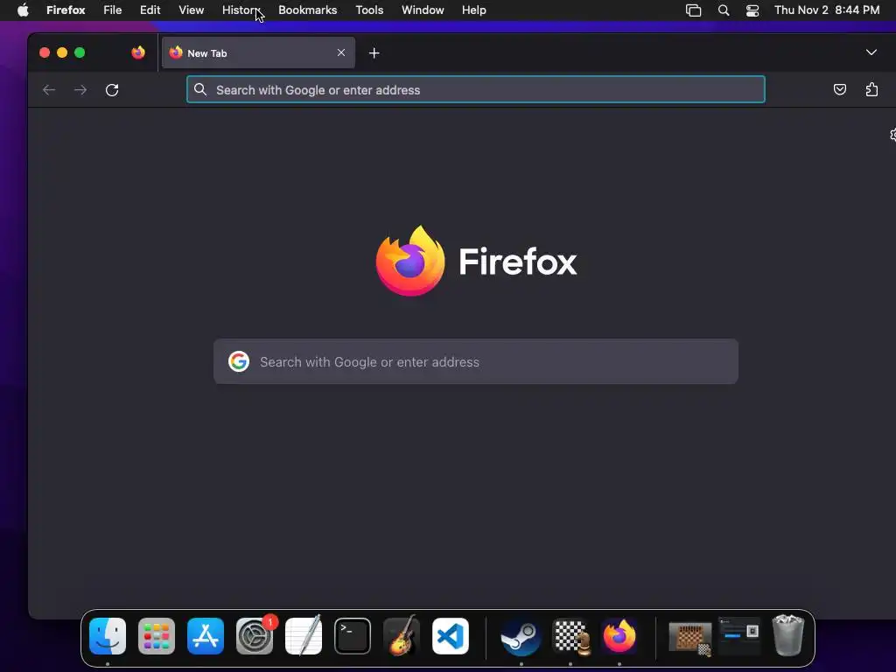Open the View menu
The image size is (896, 672).
coord(191,10)
